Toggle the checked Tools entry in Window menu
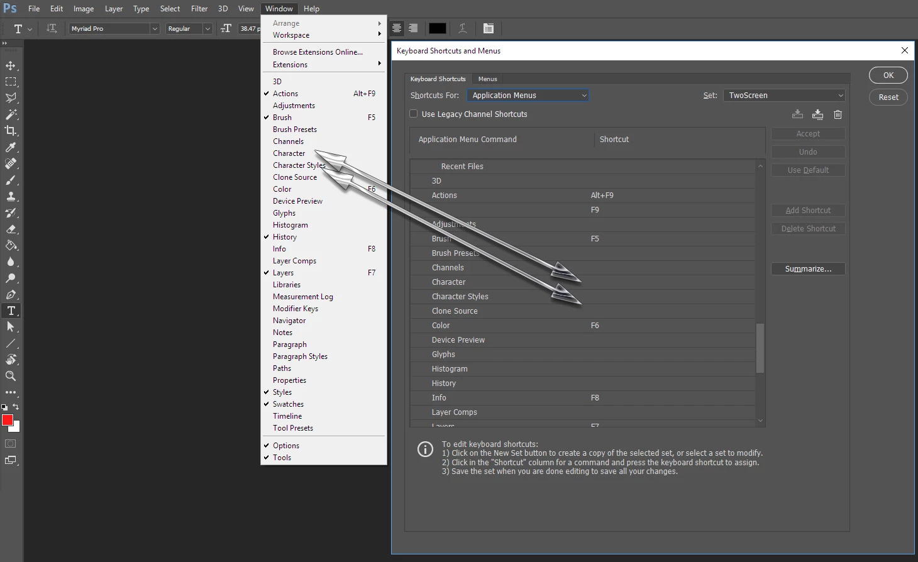This screenshot has height=562, width=918. click(324, 458)
